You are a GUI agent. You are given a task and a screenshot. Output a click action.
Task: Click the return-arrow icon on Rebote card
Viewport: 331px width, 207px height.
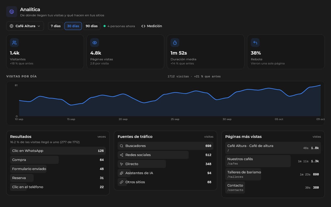(255, 43)
